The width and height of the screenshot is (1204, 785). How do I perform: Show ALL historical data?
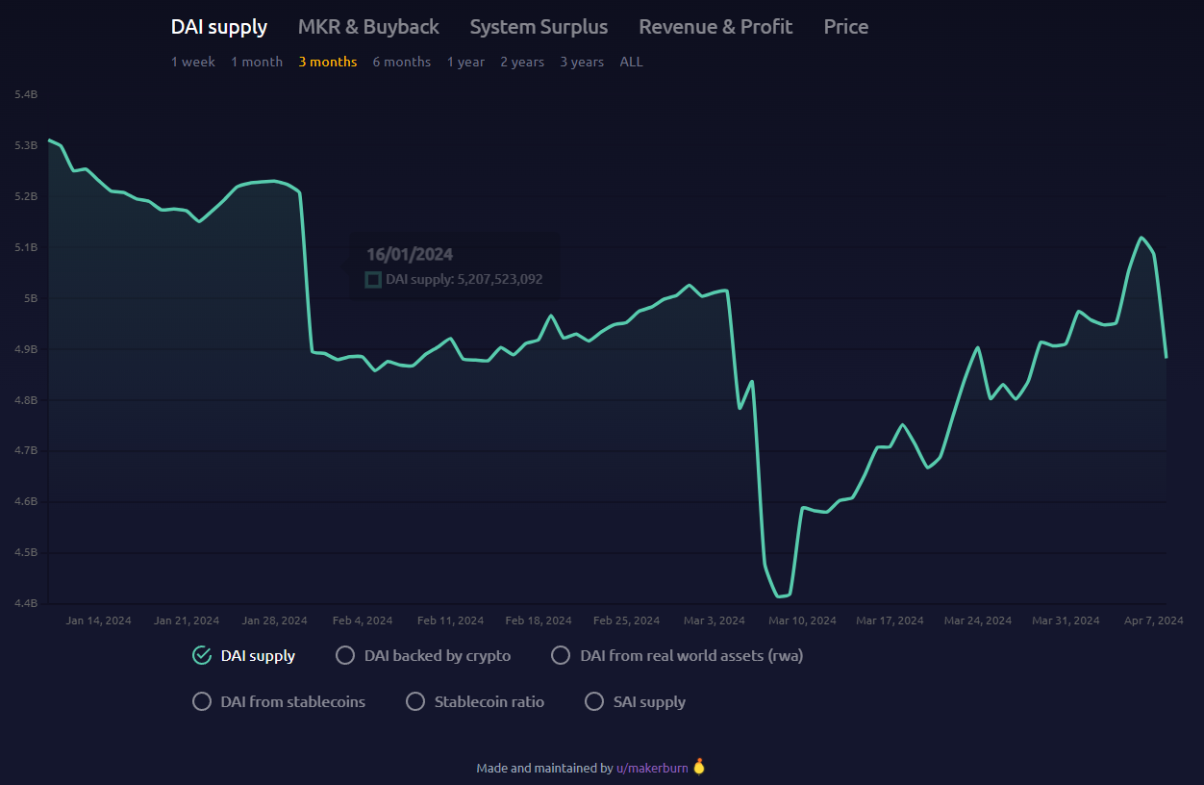[x=631, y=62]
